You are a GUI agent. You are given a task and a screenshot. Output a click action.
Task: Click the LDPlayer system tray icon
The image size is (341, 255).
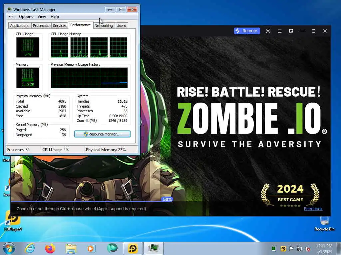tap(283, 248)
